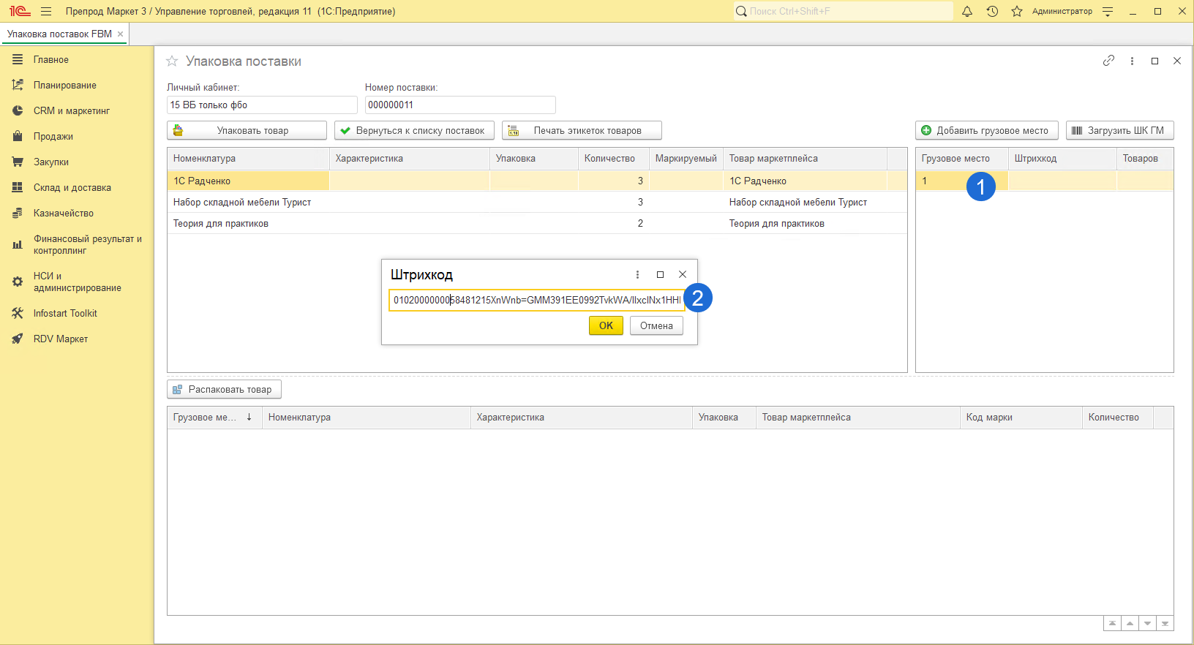Screen dimensions: 1194x645
Task: Open notifications bell icon
Action: coord(967,11)
